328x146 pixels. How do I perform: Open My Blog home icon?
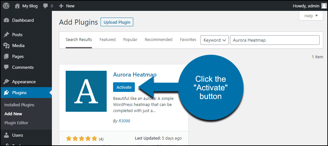(17, 6)
